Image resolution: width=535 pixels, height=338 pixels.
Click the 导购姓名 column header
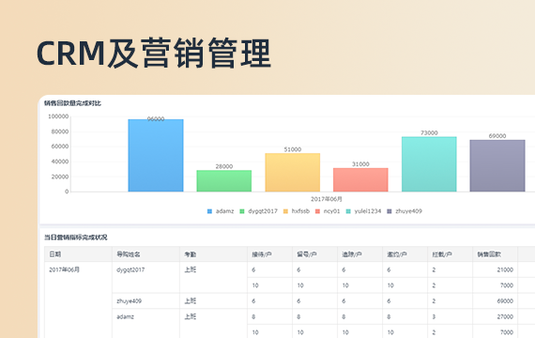[145, 254]
